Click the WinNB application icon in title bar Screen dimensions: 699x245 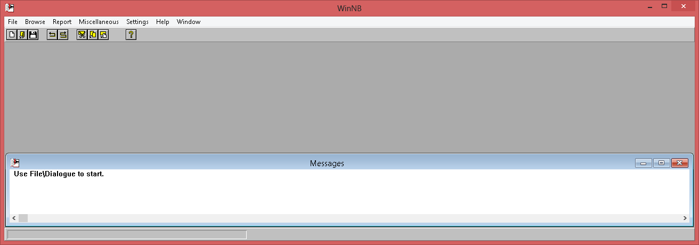pyautogui.click(x=10, y=8)
